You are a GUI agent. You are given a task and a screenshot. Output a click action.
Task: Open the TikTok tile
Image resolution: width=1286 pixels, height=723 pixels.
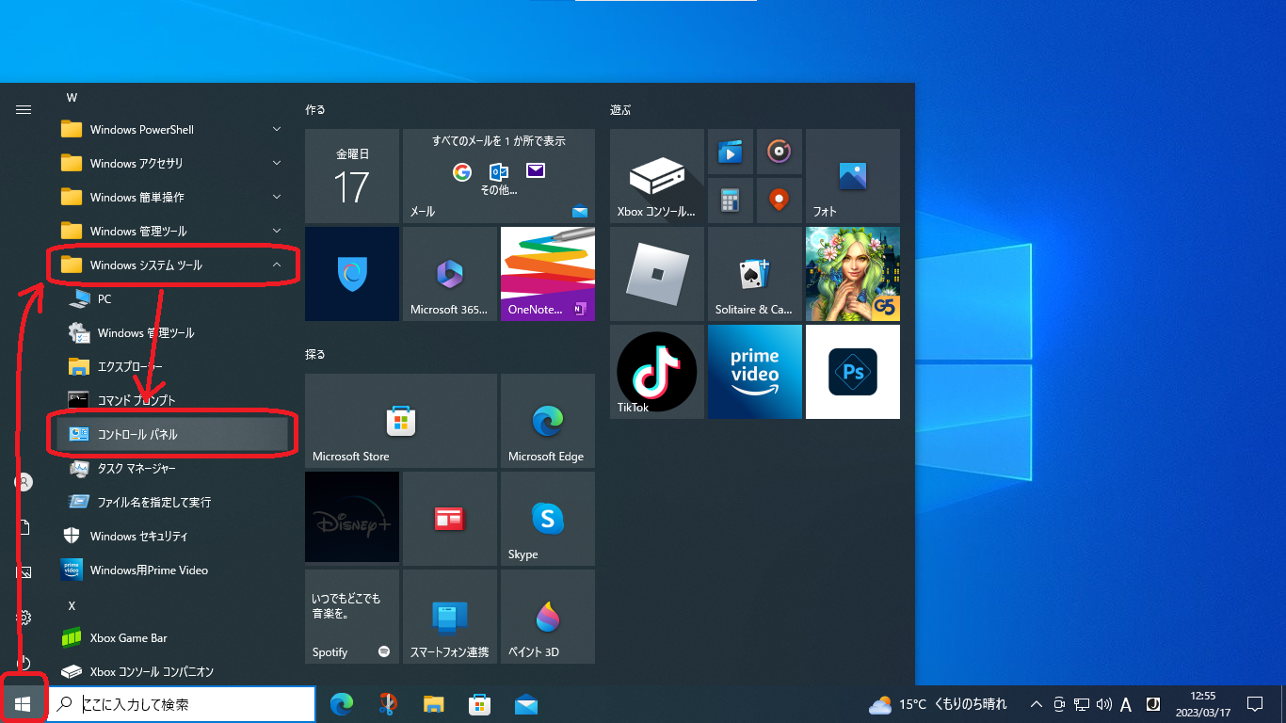click(656, 372)
